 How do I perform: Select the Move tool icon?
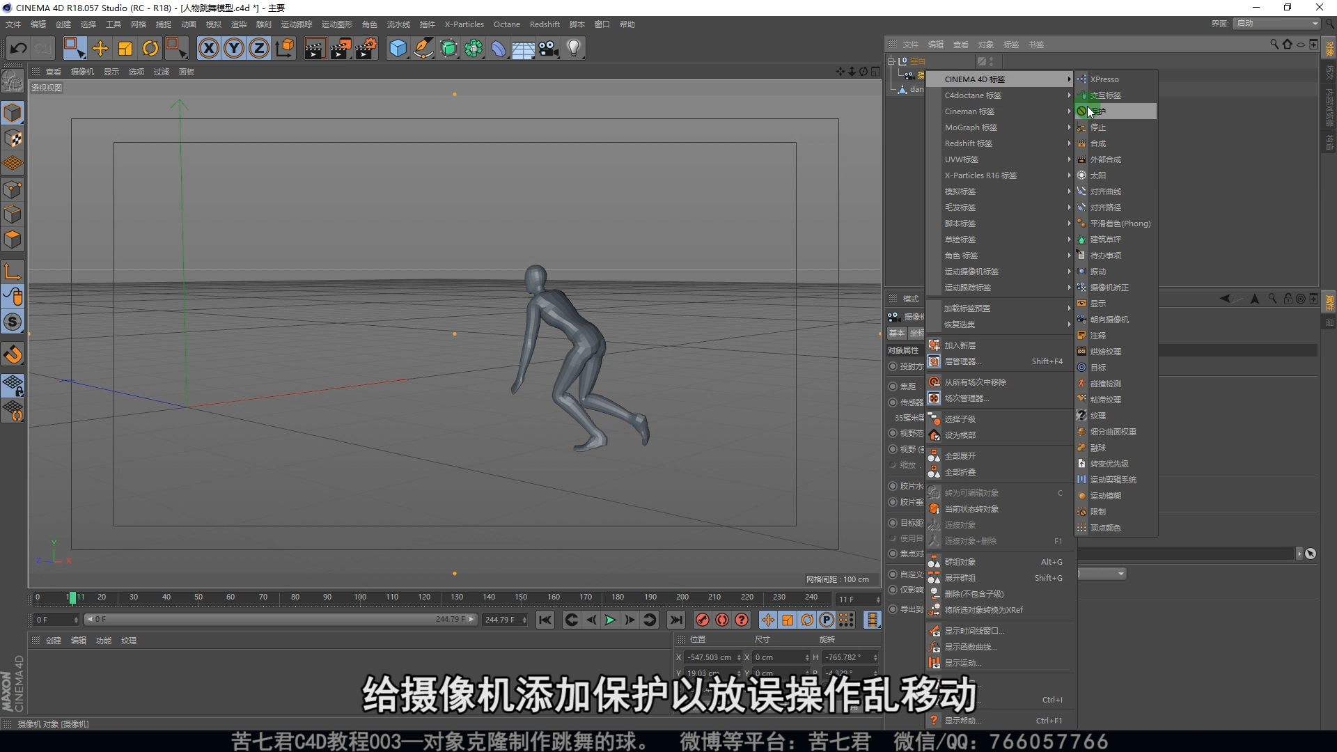click(x=100, y=49)
